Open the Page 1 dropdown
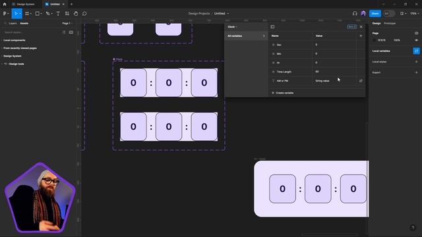The width and height of the screenshot is (422, 237). pos(67,24)
